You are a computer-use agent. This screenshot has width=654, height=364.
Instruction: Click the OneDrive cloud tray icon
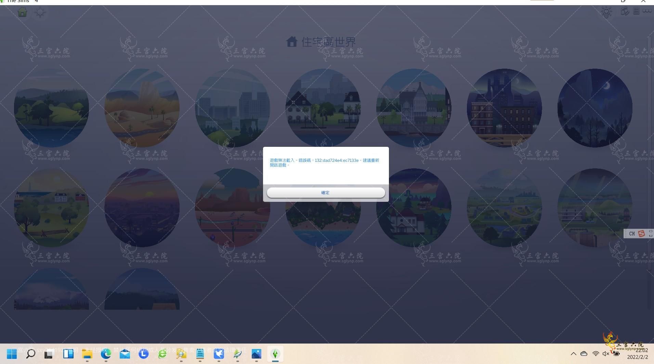584,354
